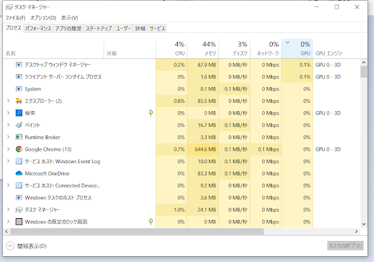Click the タスクの終了(E) button
This screenshot has height=262, width=374.
[345, 246]
